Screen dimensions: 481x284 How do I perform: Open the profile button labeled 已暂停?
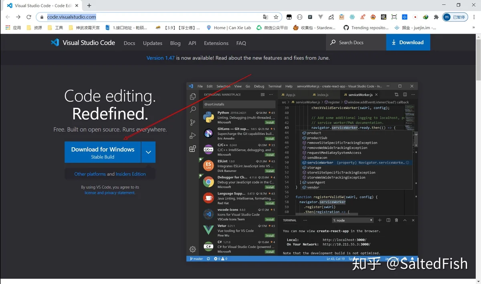(455, 17)
